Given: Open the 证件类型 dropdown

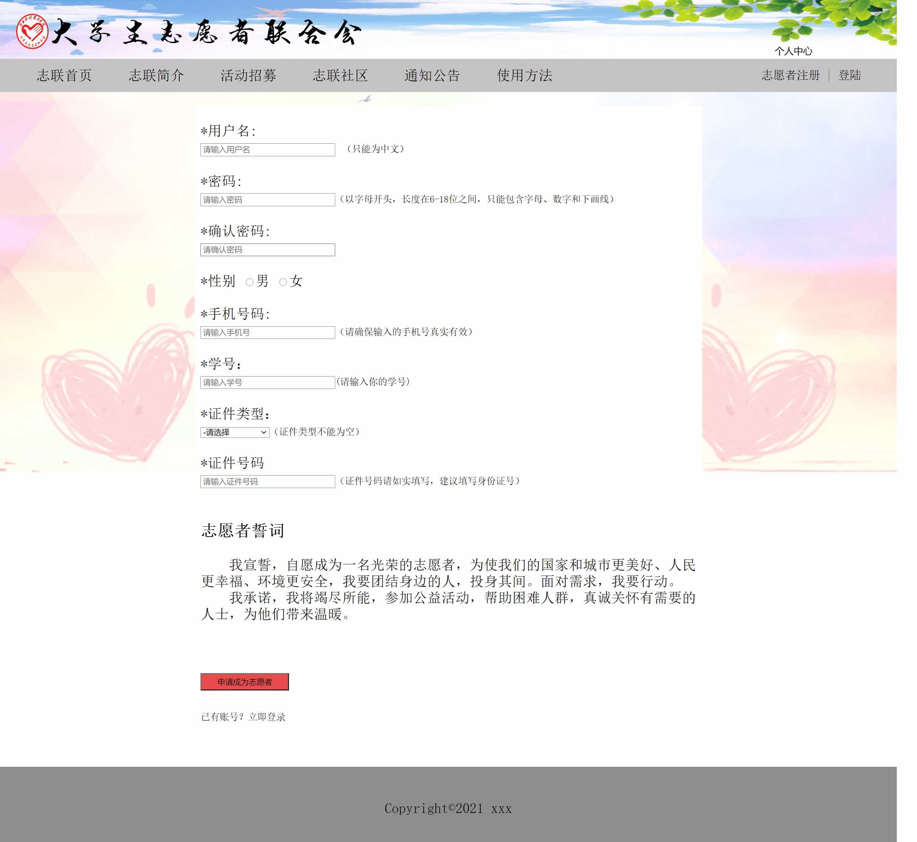Looking at the screenshot, I should point(235,432).
